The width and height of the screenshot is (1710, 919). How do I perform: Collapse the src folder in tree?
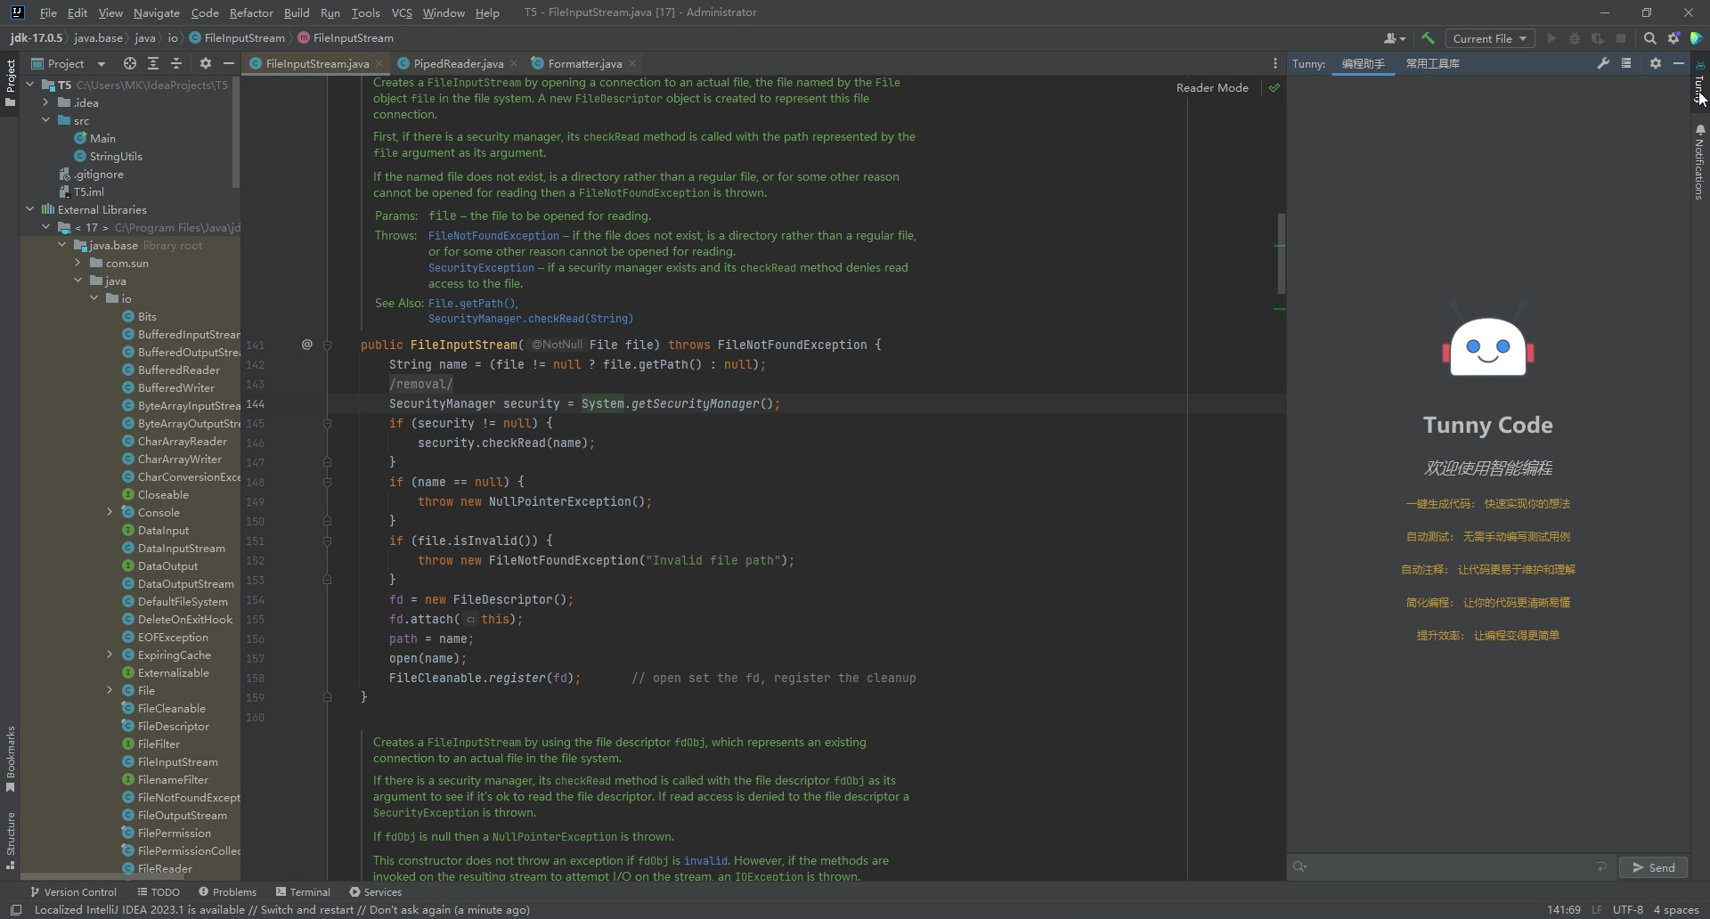(x=46, y=120)
